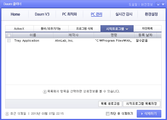
Task: Click the AhnLab, Inc. manufacturer cell
Action: click(x=64, y=41)
